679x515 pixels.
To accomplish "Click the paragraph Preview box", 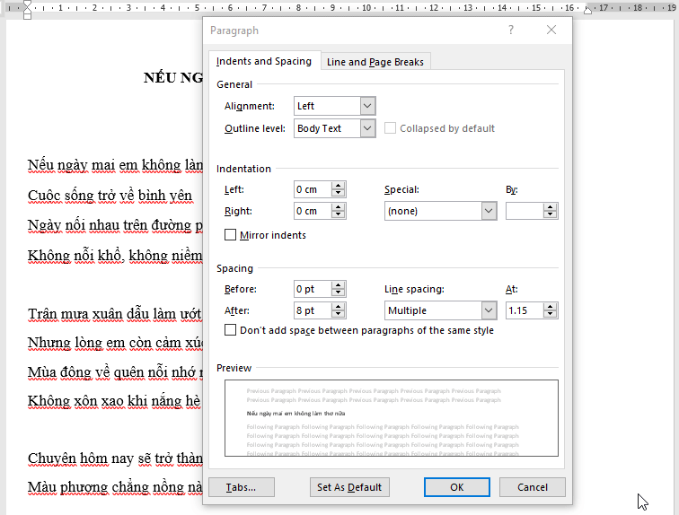I will coord(392,418).
